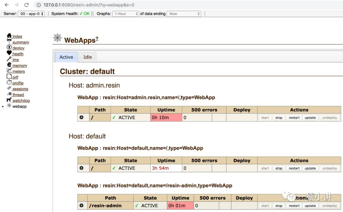Stop the admin.resin root webapp

click(279, 117)
